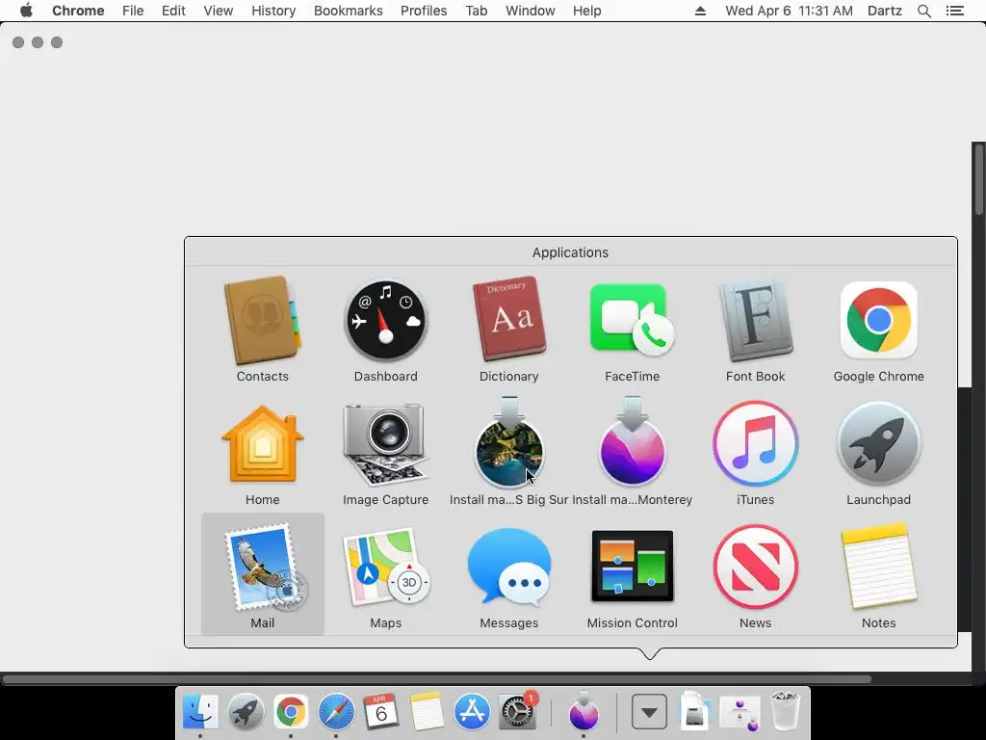
Task: Open the Edit menu
Action: pos(173,11)
